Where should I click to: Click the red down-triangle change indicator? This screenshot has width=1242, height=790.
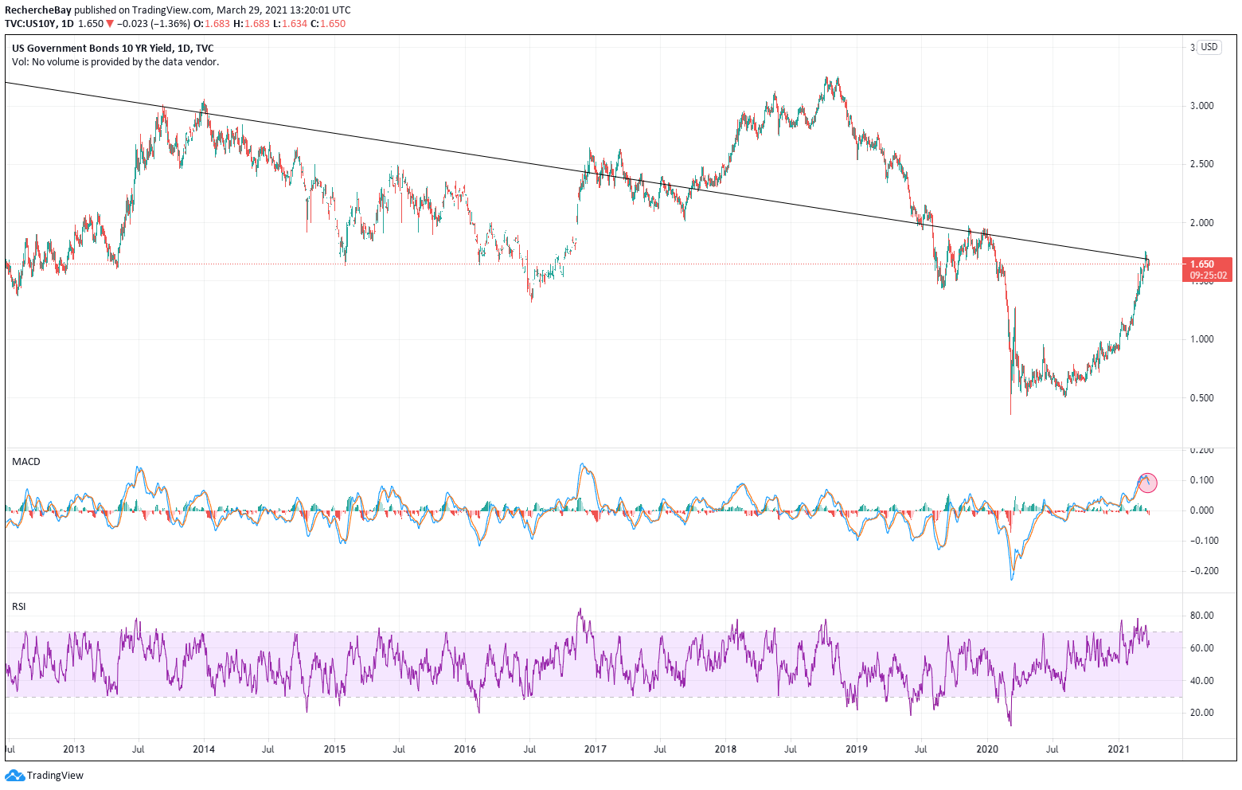[x=110, y=24]
